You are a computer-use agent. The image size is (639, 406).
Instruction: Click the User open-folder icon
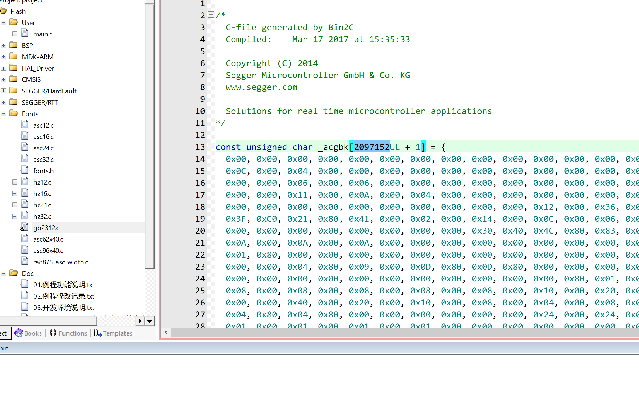[x=14, y=22]
